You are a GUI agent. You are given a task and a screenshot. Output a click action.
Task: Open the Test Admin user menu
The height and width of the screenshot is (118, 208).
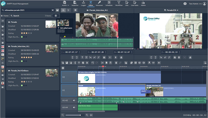click(197, 4)
